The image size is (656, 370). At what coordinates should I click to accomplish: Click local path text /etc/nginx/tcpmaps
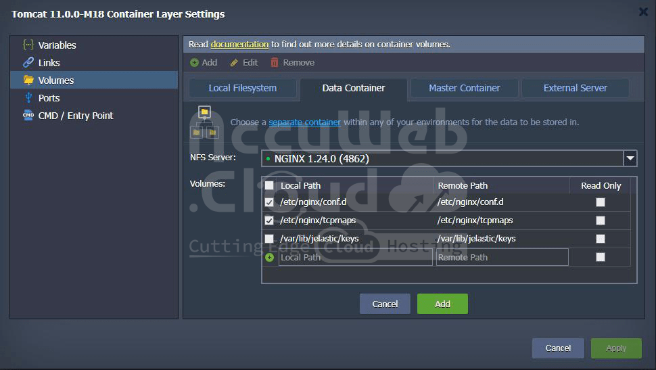(318, 220)
